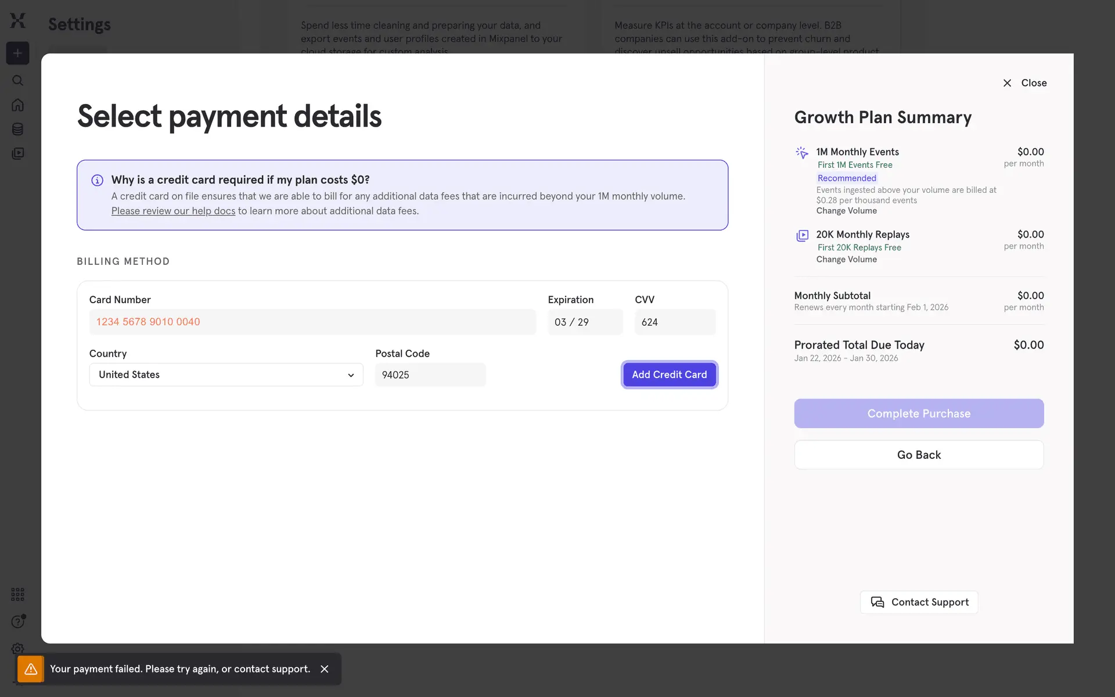
Task: Change Volume for 1M Monthly Events
Action: (x=846, y=211)
